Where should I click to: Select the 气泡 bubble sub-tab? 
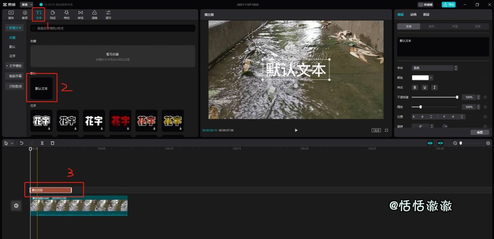tap(455, 26)
